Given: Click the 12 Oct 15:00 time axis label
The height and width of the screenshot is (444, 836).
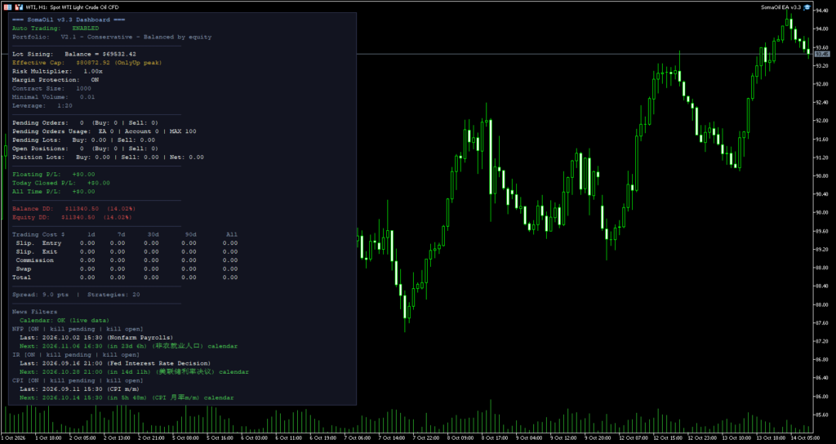Looking at the screenshot, I should [666, 437].
